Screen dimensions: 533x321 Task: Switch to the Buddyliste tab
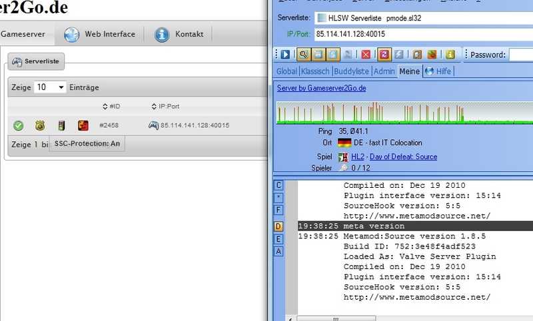pyautogui.click(x=352, y=71)
